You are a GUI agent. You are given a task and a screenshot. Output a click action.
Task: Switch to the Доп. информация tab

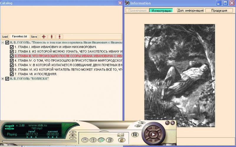(190, 10)
